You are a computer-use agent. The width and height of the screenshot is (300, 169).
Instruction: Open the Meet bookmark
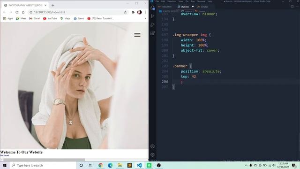pos(21,19)
